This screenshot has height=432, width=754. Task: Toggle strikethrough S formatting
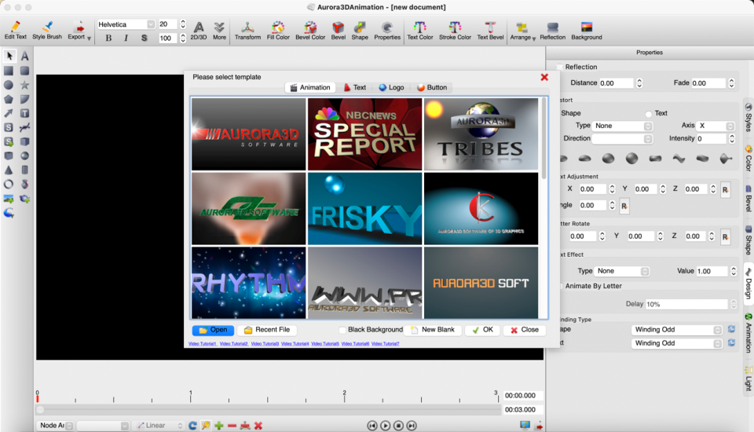pyautogui.click(x=144, y=38)
